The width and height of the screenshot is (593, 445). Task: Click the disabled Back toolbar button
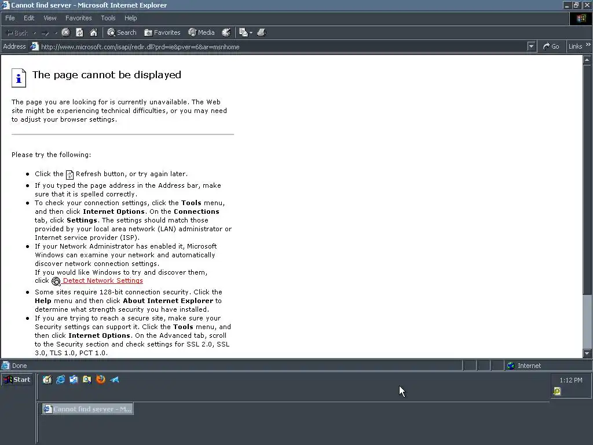tap(17, 33)
